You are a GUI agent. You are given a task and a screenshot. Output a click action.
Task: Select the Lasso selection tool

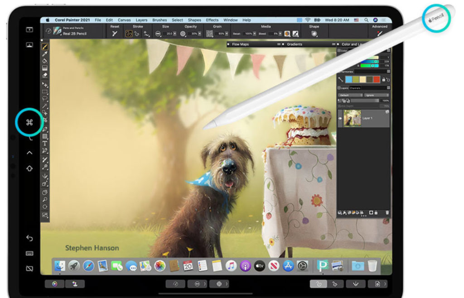[x=45, y=98]
